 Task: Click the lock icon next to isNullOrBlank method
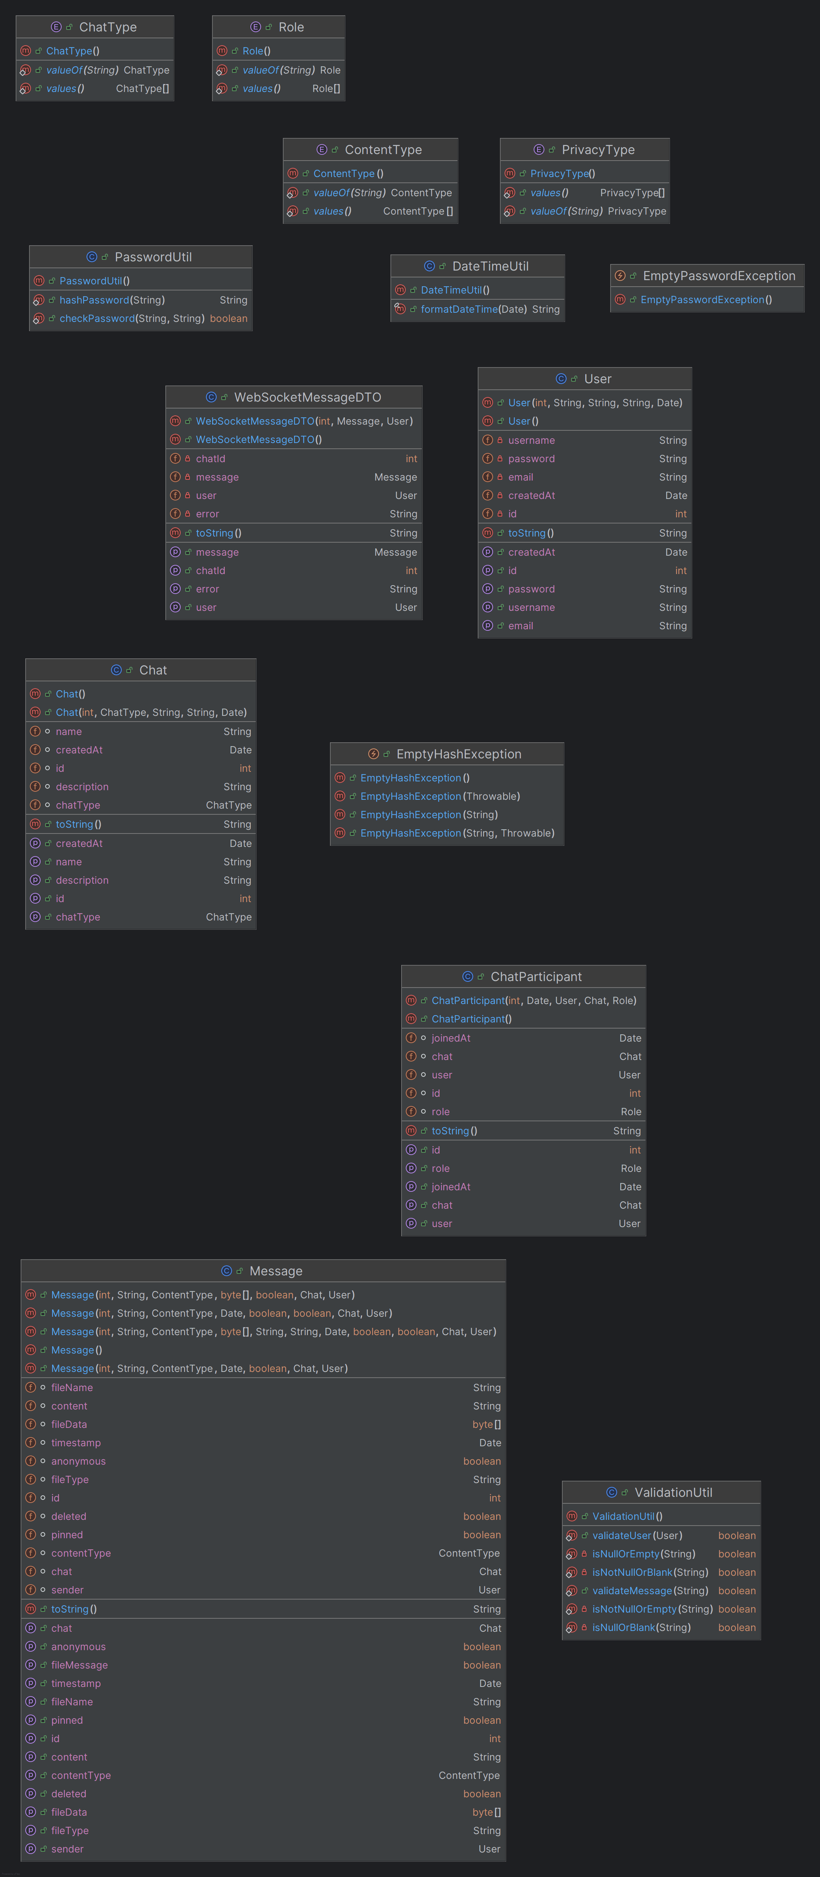[x=583, y=1628]
